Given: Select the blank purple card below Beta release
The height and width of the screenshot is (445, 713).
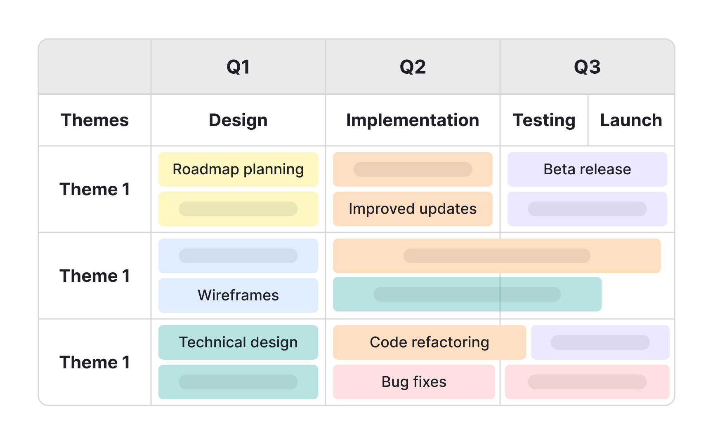Looking at the screenshot, I should point(587,209).
